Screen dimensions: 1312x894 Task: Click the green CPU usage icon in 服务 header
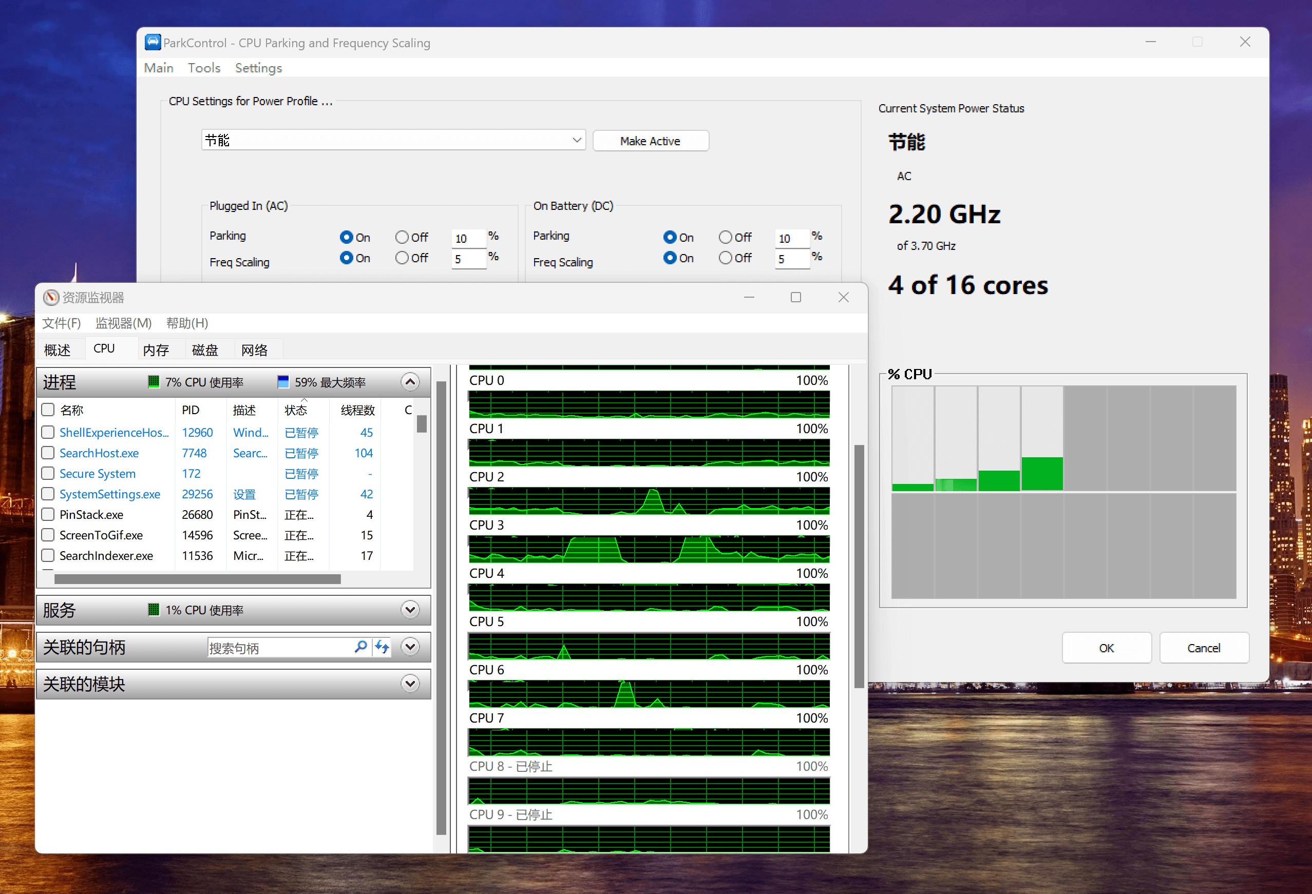click(153, 610)
